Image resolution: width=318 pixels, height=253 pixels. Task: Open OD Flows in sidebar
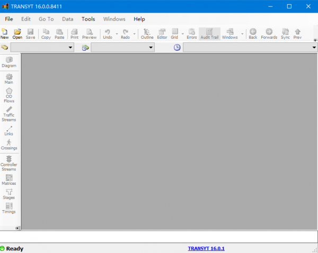[9, 95]
